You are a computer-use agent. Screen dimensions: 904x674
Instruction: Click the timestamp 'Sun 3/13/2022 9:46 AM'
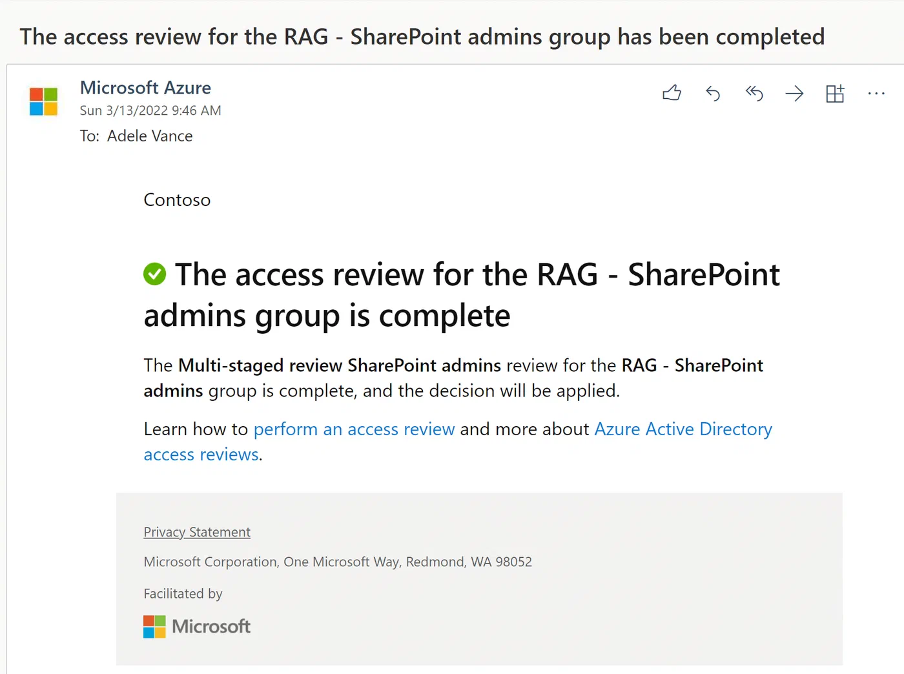(150, 110)
